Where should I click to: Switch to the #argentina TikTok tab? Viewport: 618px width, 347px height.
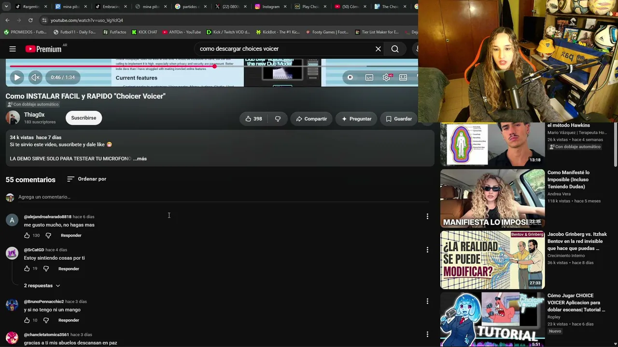tap(31, 7)
